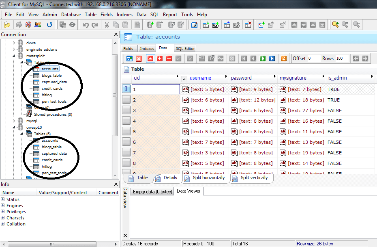
Task: Click the Rows count input field
Action: click(341, 58)
